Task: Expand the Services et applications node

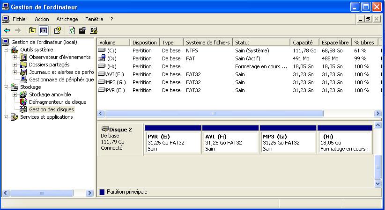Action: 6,117
